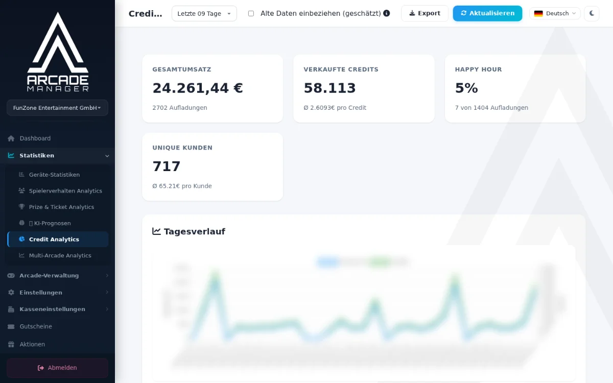Expand the Arcade-Verwaltung chevron

(107, 276)
